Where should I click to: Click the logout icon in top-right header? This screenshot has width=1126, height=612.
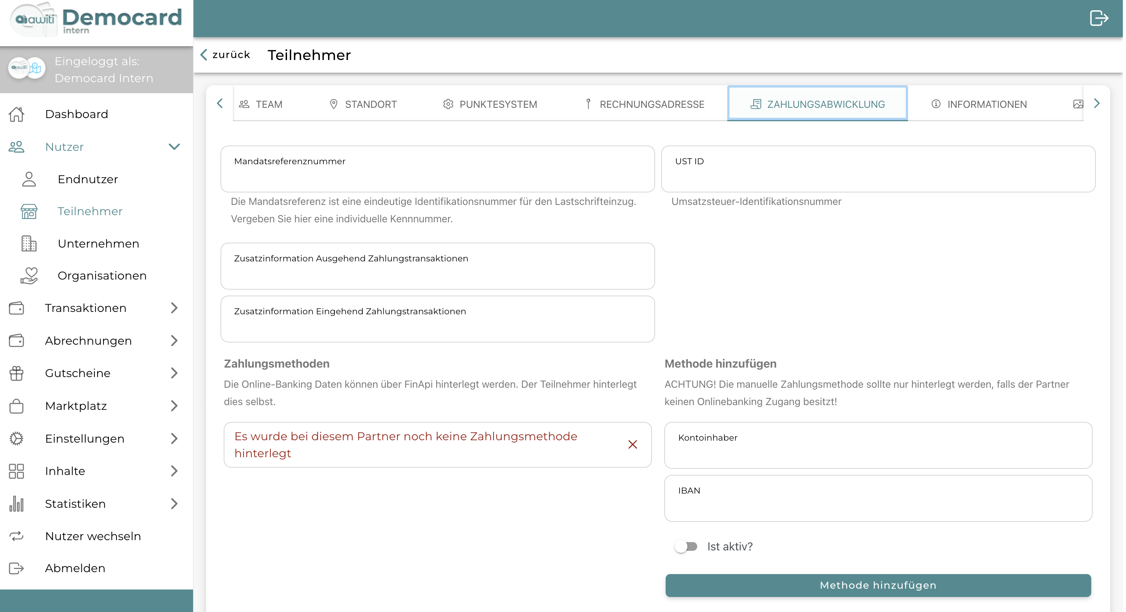coord(1098,18)
